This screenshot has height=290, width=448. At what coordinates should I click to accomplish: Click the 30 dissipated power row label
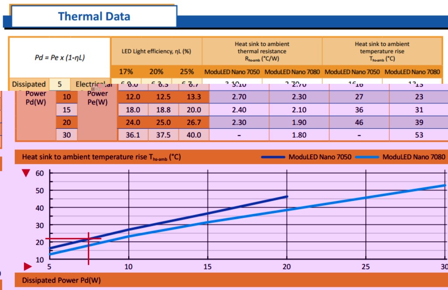coord(66,135)
